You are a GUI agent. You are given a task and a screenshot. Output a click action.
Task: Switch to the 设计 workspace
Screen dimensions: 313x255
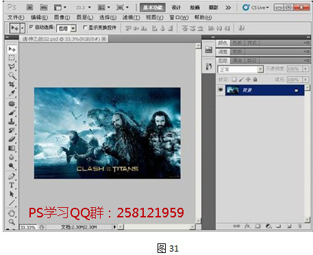(176, 8)
